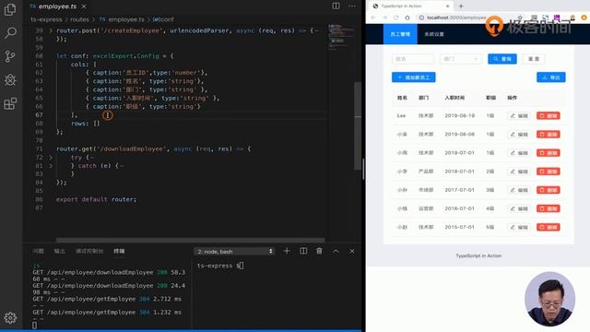Click 'export default router;' on line 86

pyautogui.click(x=96, y=199)
